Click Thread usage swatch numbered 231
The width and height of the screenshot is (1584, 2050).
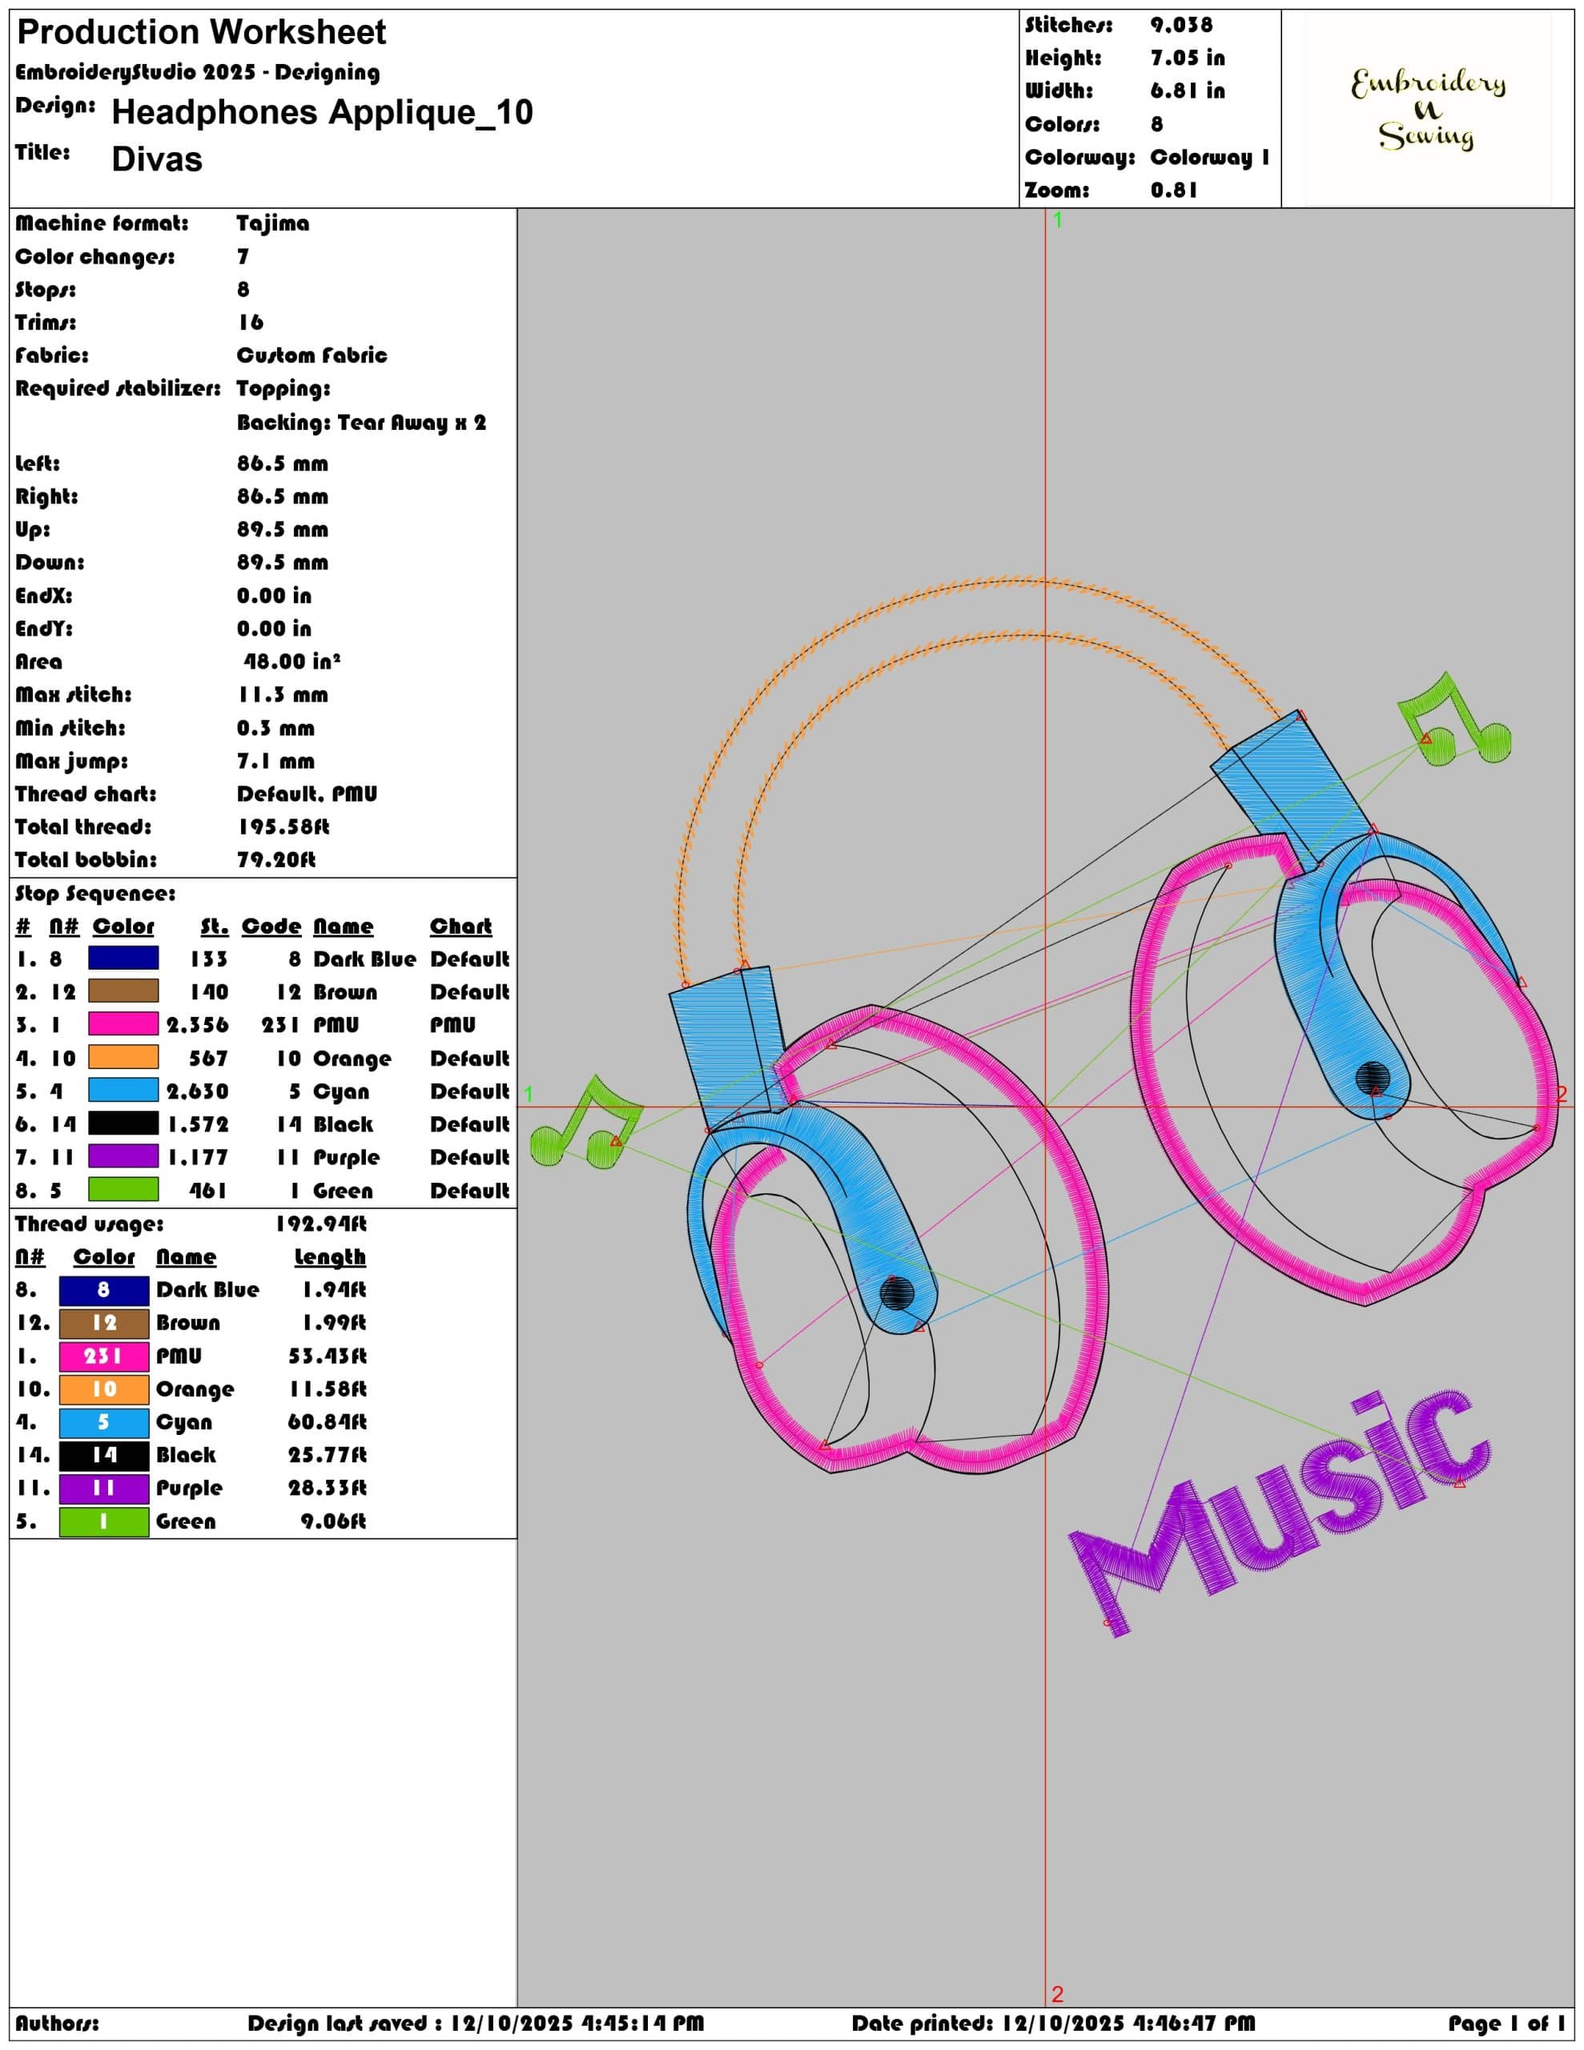103,1356
